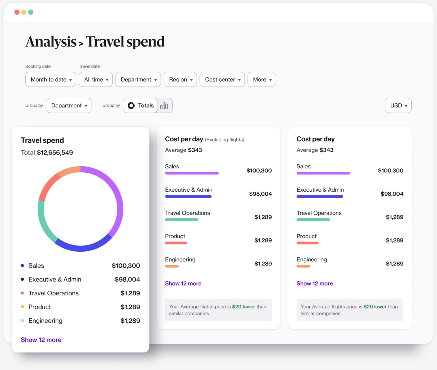This screenshot has height=370, width=437.
Task: Expand the Department filter dropdown
Action: point(138,79)
